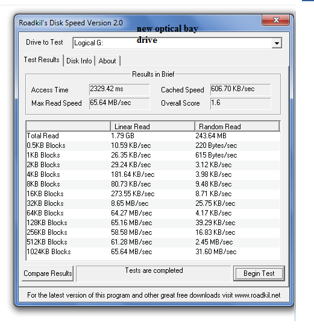Select the 2KB Blocks row
Screen dimensions: 314x329
(153, 165)
